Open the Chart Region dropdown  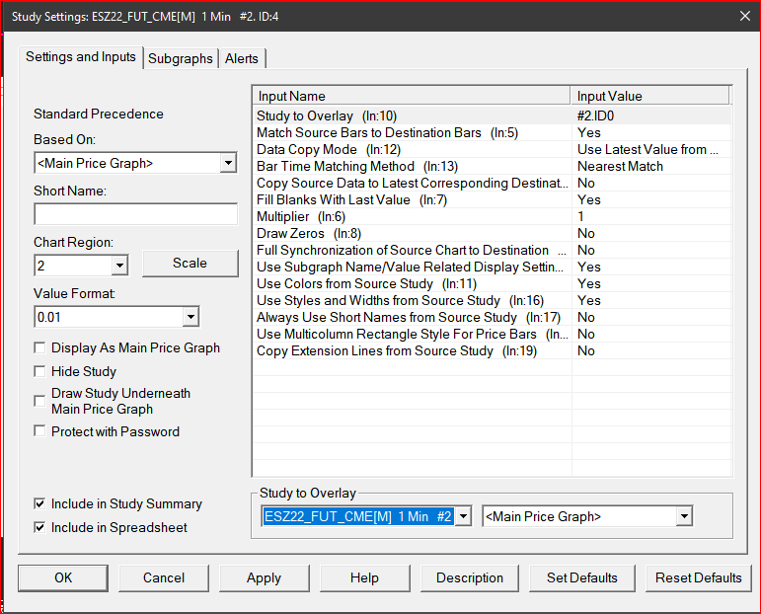tap(119, 266)
